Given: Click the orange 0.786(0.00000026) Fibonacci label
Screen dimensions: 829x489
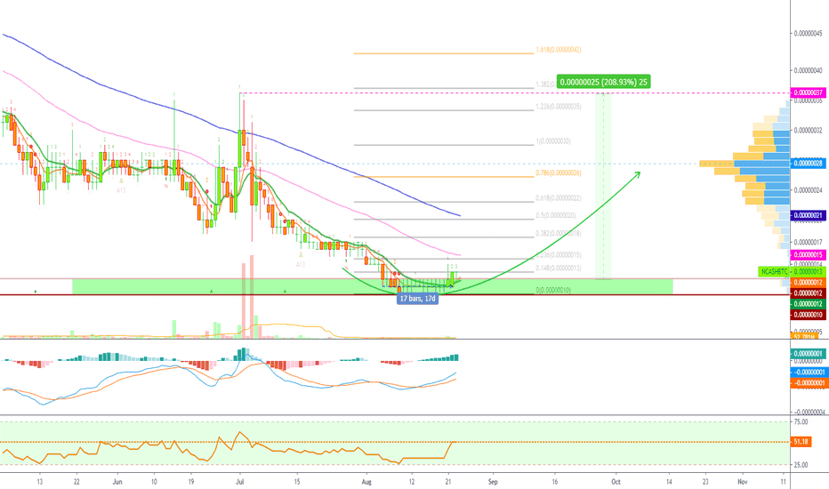Looking at the screenshot, I should [559, 172].
